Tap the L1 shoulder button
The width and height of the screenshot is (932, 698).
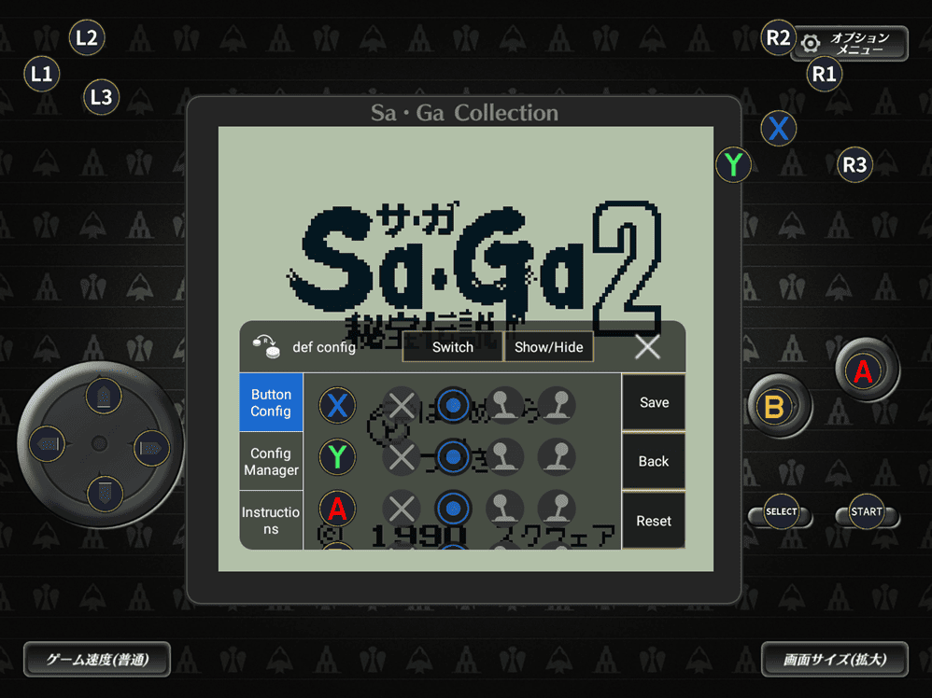coord(42,75)
